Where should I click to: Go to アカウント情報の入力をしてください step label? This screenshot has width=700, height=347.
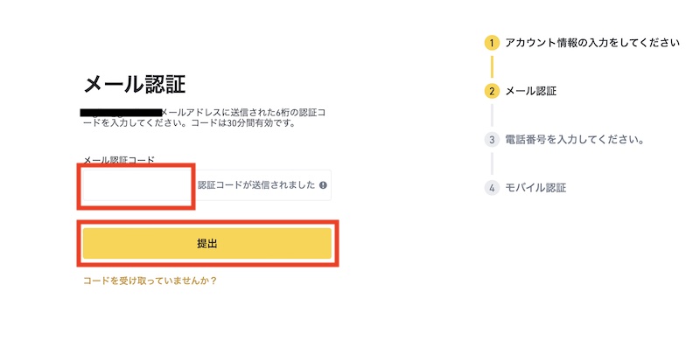click(x=592, y=43)
